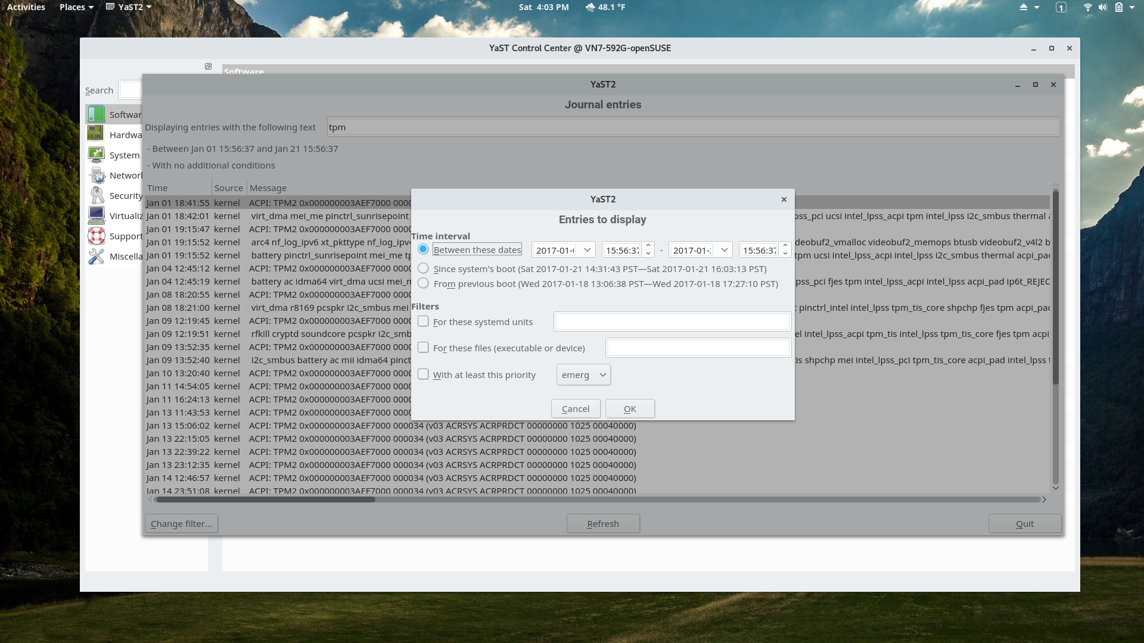The height and width of the screenshot is (643, 1144).
Task: Click Change filter button
Action: click(181, 523)
